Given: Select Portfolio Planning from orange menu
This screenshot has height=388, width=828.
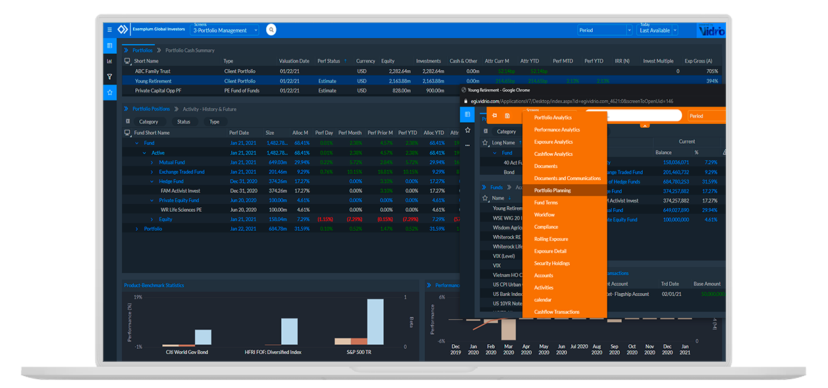Looking at the screenshot, I should [564, 190].
